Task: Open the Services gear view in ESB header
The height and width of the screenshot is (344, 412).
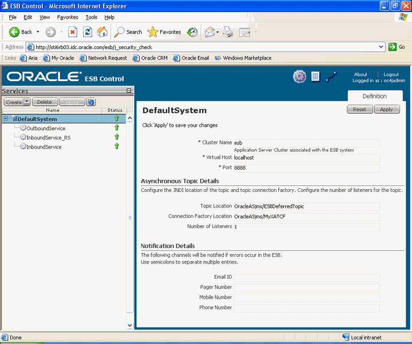Action: pos(299,77)
